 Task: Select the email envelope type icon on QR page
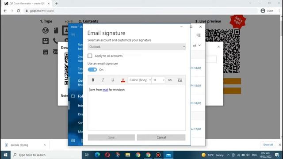(x=55, y=52)
